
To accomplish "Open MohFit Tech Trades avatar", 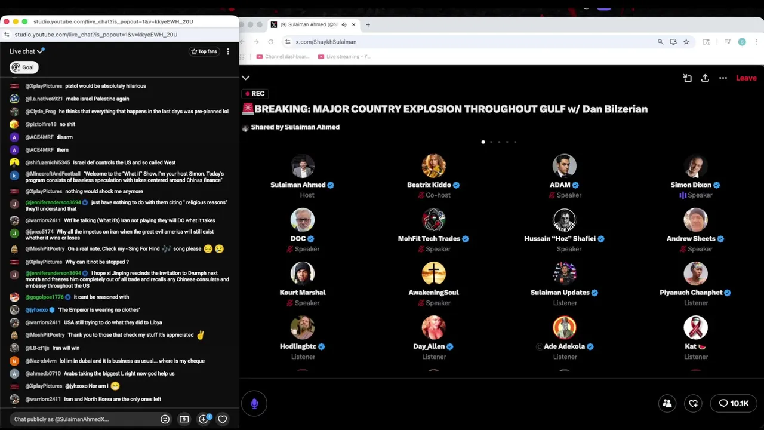I will click(434, 220).
